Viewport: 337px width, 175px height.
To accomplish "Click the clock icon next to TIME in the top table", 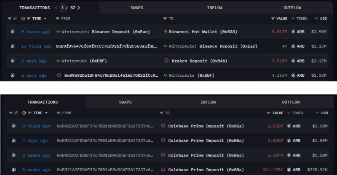I will point(24,19).
